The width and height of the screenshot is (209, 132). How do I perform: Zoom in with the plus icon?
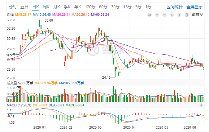(157, 15)
